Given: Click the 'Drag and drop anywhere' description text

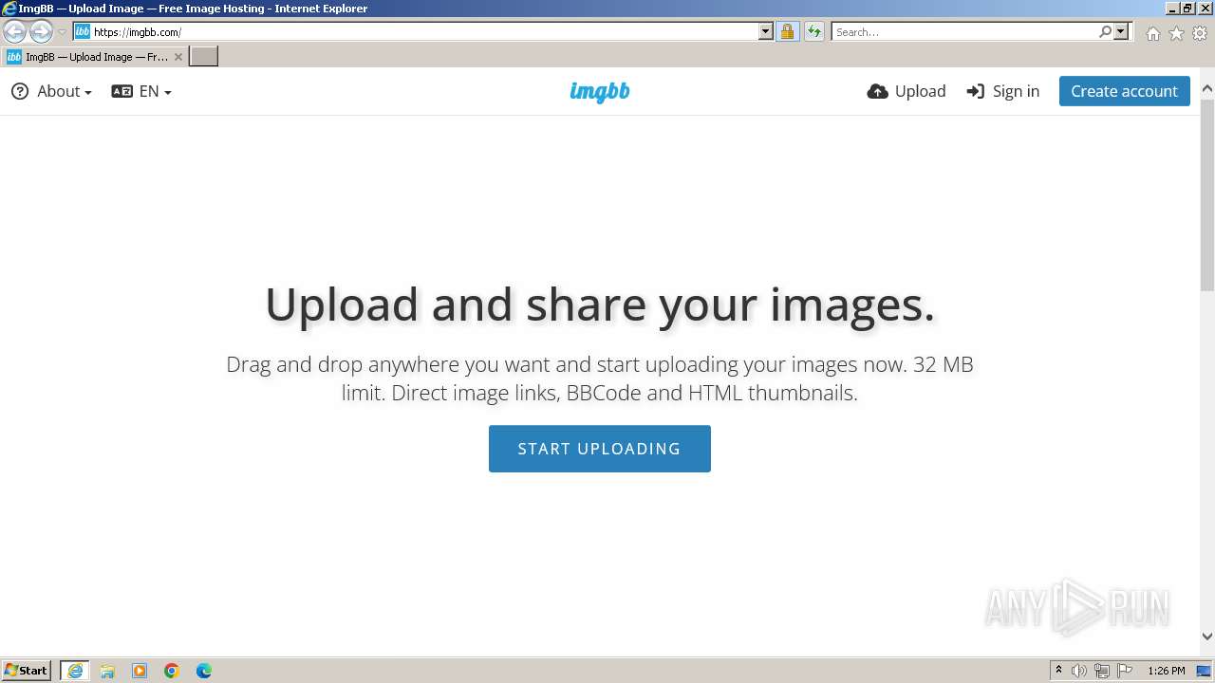Looking at the screenshot, I should [600, 378].
